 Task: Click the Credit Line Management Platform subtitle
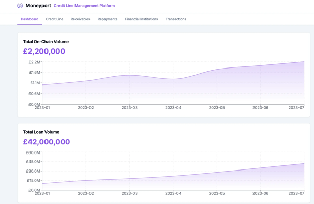84,6
